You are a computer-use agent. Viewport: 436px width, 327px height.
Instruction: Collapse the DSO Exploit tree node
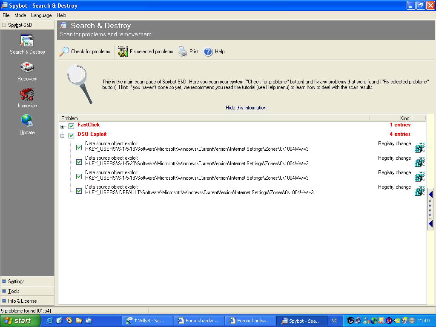click(x=63, y=136)
